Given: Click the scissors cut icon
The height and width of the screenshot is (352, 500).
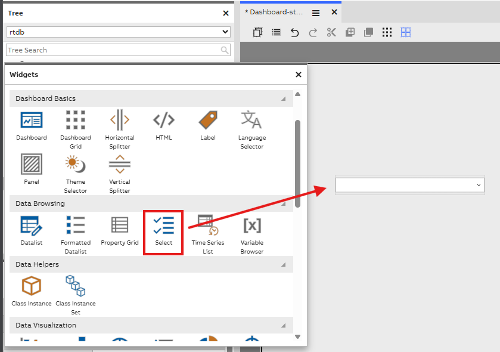Looking at the screenshot, I should (331, 32).
